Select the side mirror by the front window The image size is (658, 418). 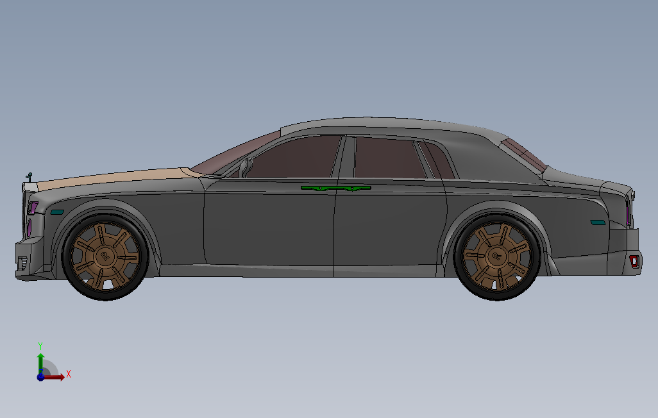[x=246, y=168]
